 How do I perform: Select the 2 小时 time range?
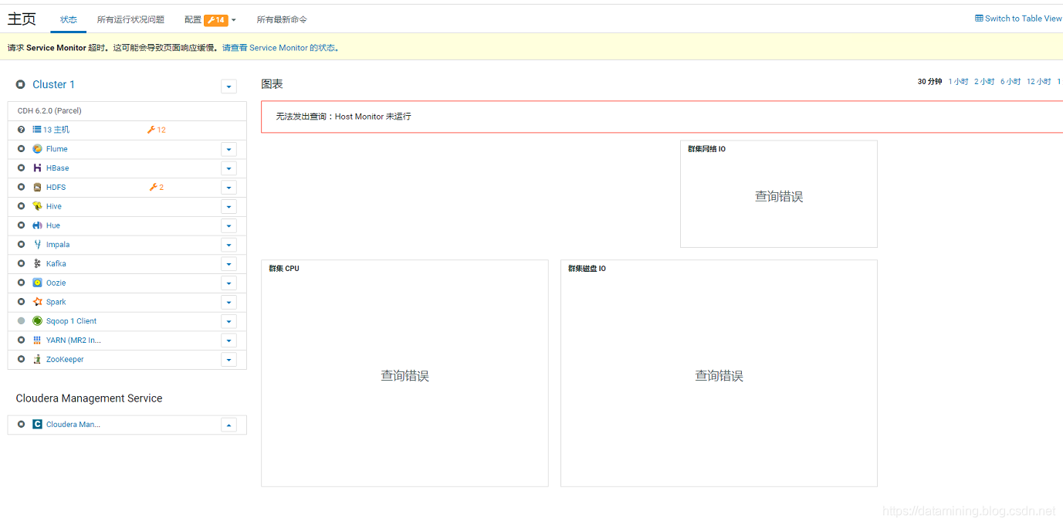click(x=984, y=82)
